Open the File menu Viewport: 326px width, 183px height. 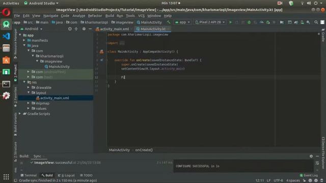click(x=17, y=16)
